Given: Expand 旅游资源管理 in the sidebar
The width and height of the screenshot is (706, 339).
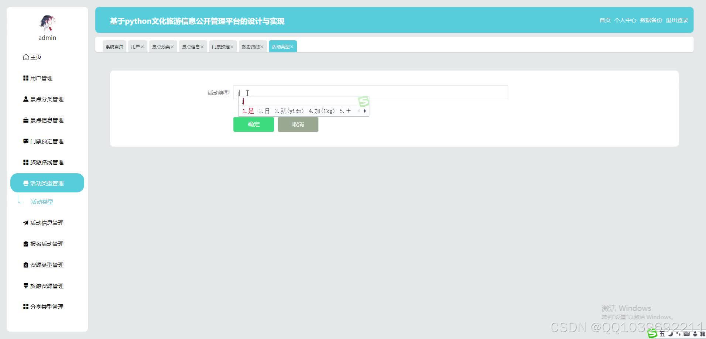Looking at the screenshot, I should (x=47, y=286).
